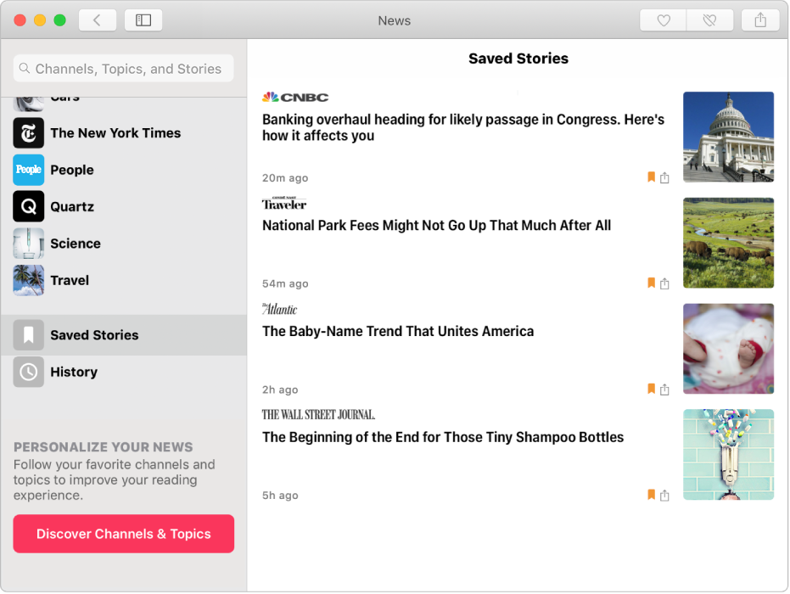This screenshot has height=594, width=790.
Task: Open the Quartz channel
Action: tap(72, 207)
